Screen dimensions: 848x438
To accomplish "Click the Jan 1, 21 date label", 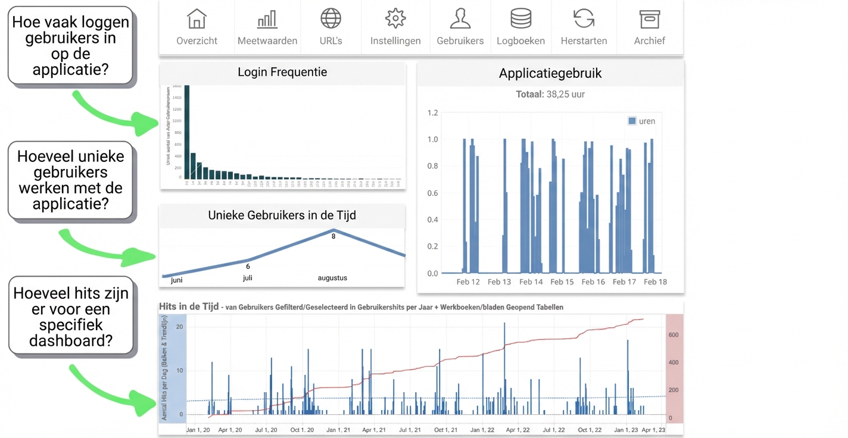I will pyautogui.click(x=339, y=430).
